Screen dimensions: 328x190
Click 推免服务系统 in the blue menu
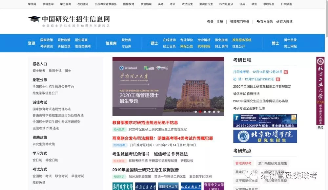(x=242, y=40)
